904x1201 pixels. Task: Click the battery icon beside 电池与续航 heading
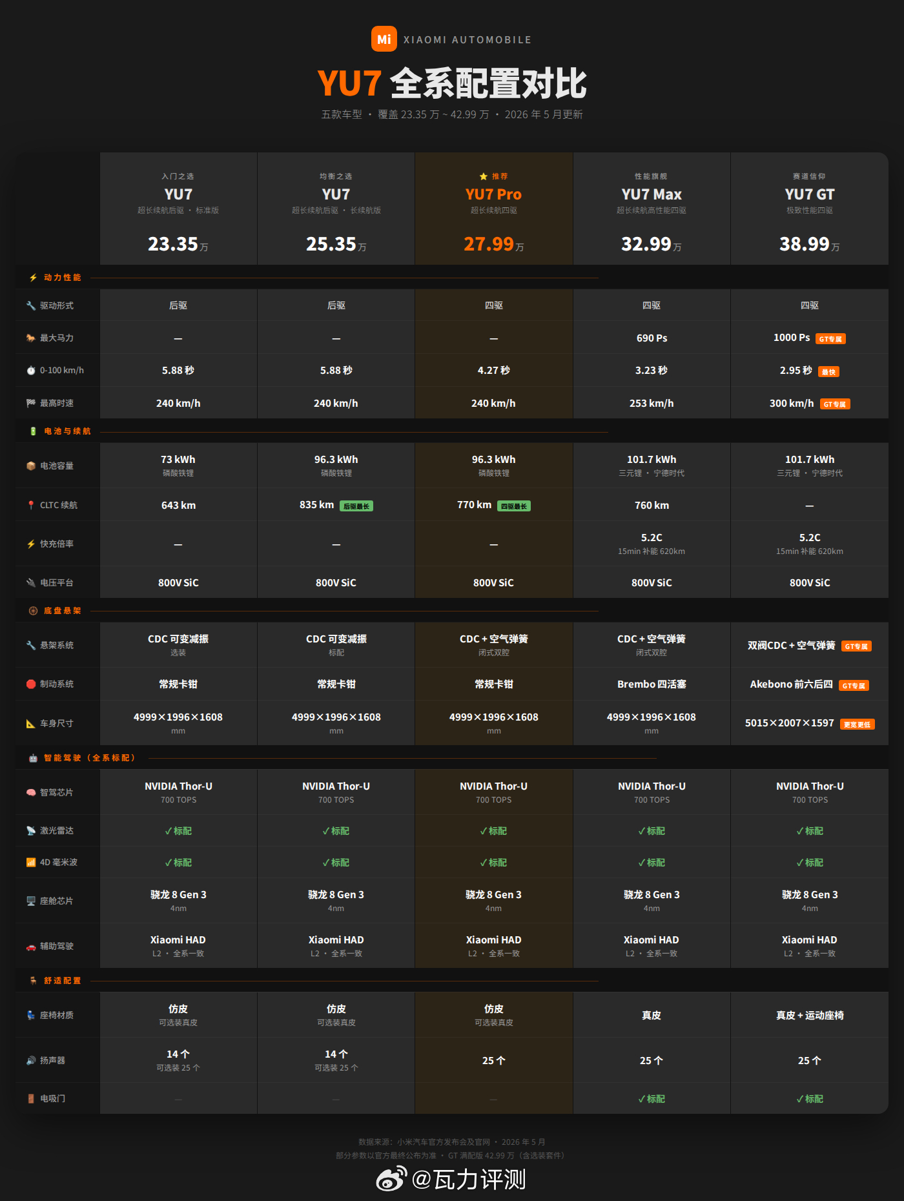(33, 431)
